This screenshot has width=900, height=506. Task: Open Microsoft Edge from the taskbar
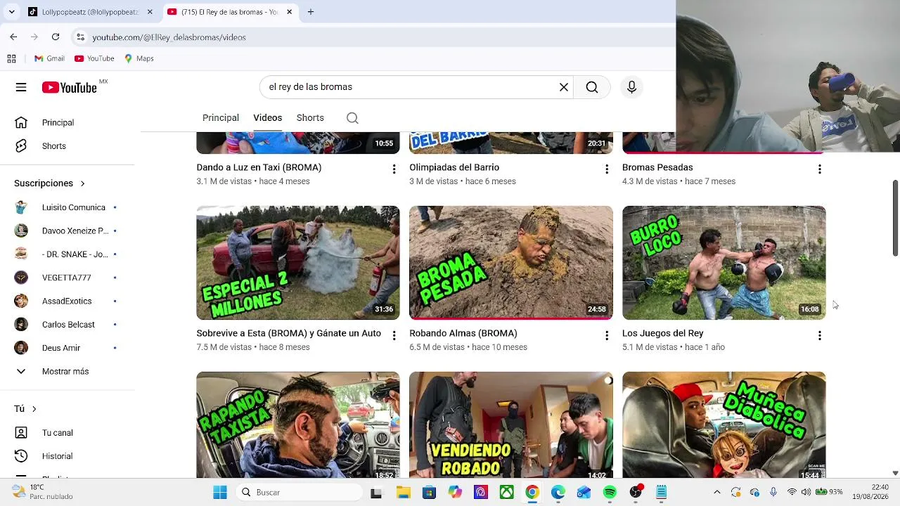(x=558, y=493)
